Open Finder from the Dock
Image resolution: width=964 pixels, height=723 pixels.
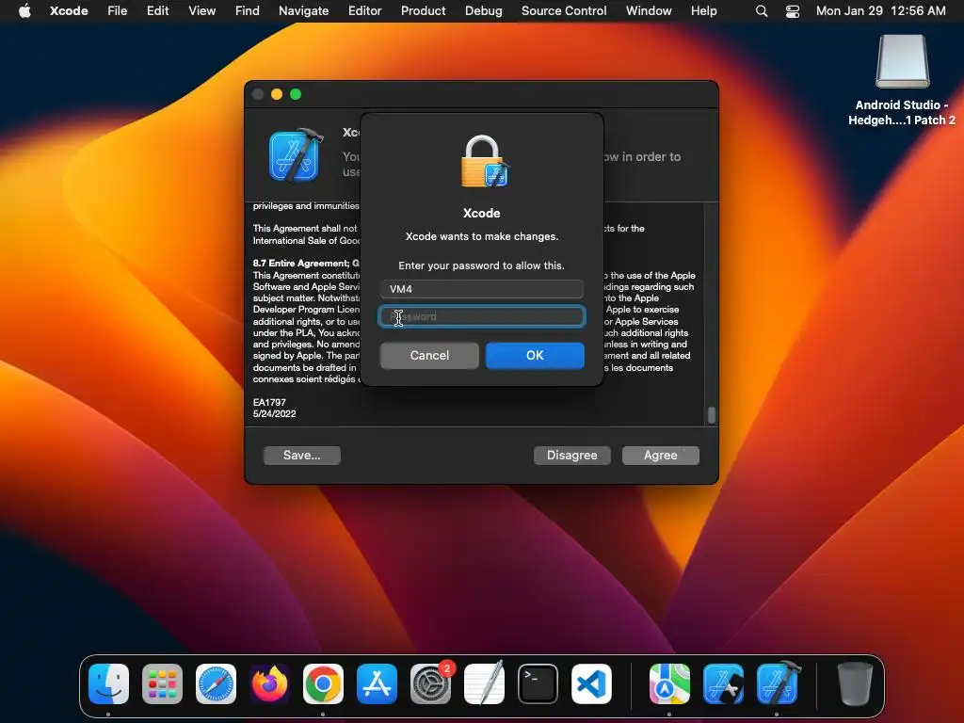(109, 683)
